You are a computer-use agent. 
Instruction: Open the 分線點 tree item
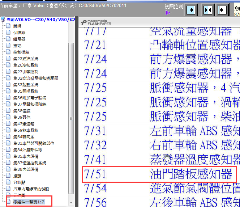click(x=19, y=182)
